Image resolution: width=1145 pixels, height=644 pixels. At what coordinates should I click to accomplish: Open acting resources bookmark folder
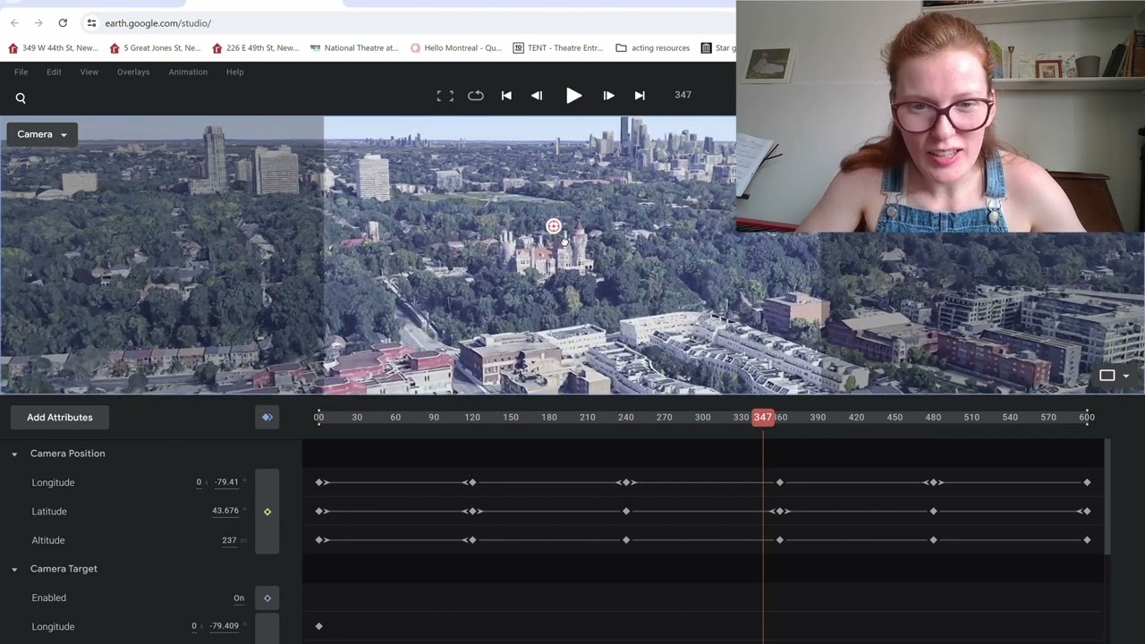653,47
